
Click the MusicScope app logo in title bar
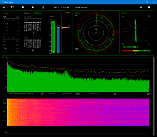coord(2,2)
